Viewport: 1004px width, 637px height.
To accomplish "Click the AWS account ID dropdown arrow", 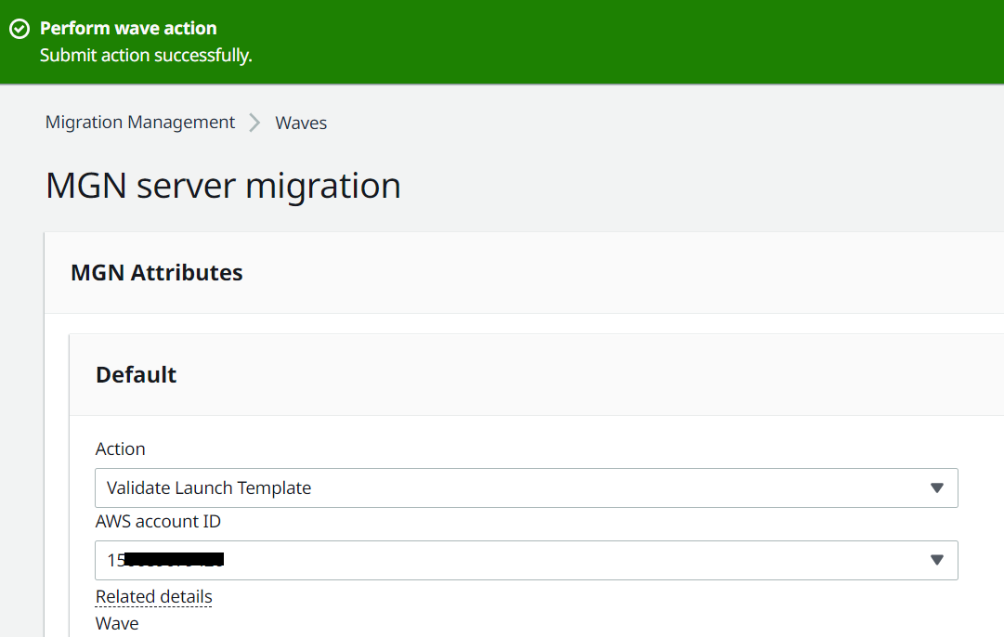I will 937,560.
